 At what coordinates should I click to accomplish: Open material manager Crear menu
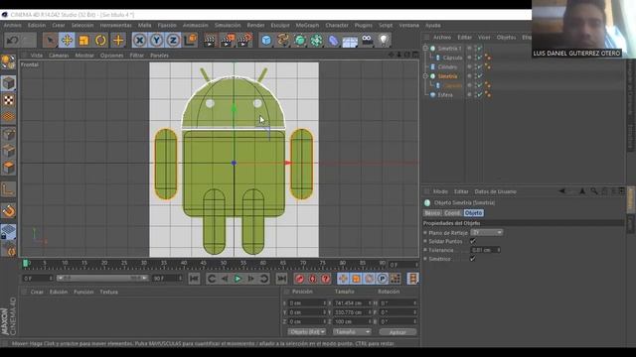pos(37,292)
